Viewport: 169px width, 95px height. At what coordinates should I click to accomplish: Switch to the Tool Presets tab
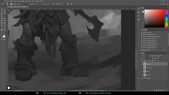[144, 30]
